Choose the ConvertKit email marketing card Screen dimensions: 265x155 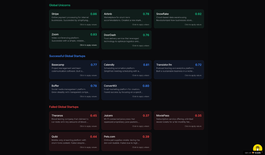(126, 91)
